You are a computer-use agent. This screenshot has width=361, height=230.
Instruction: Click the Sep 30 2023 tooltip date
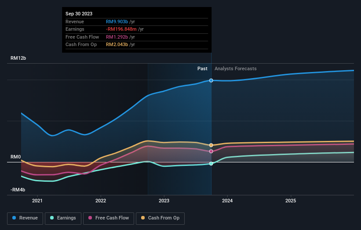click(79, 14)
